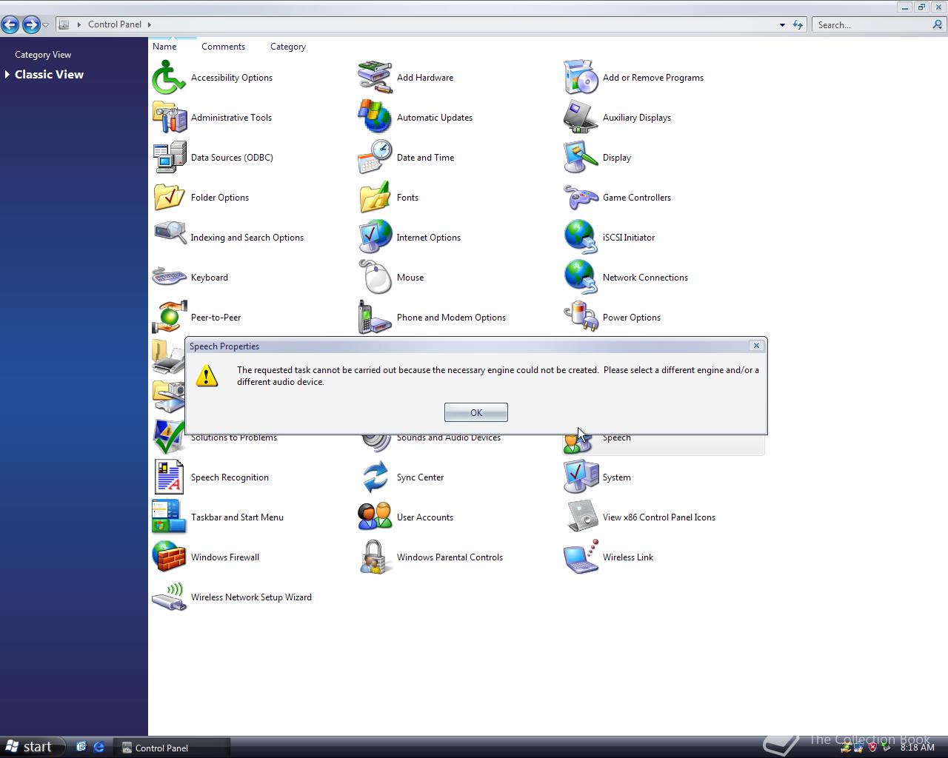This screenshot has height=758, width=948.
Task: Open Taskbar and Start Menu icon
Action: [170, 517]
